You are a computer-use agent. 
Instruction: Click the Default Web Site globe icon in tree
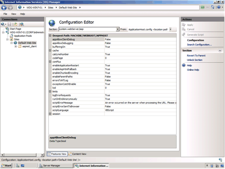[x=15, y=43]
